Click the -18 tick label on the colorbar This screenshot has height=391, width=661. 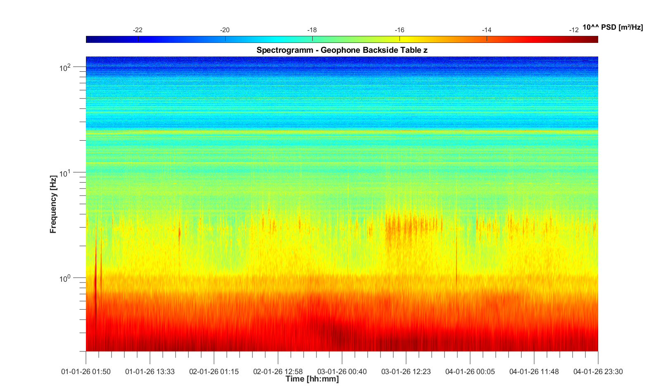tap(312, 30)
